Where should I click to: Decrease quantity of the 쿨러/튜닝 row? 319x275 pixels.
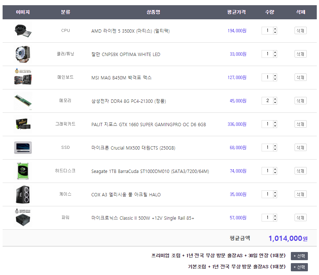click(275, 56)
